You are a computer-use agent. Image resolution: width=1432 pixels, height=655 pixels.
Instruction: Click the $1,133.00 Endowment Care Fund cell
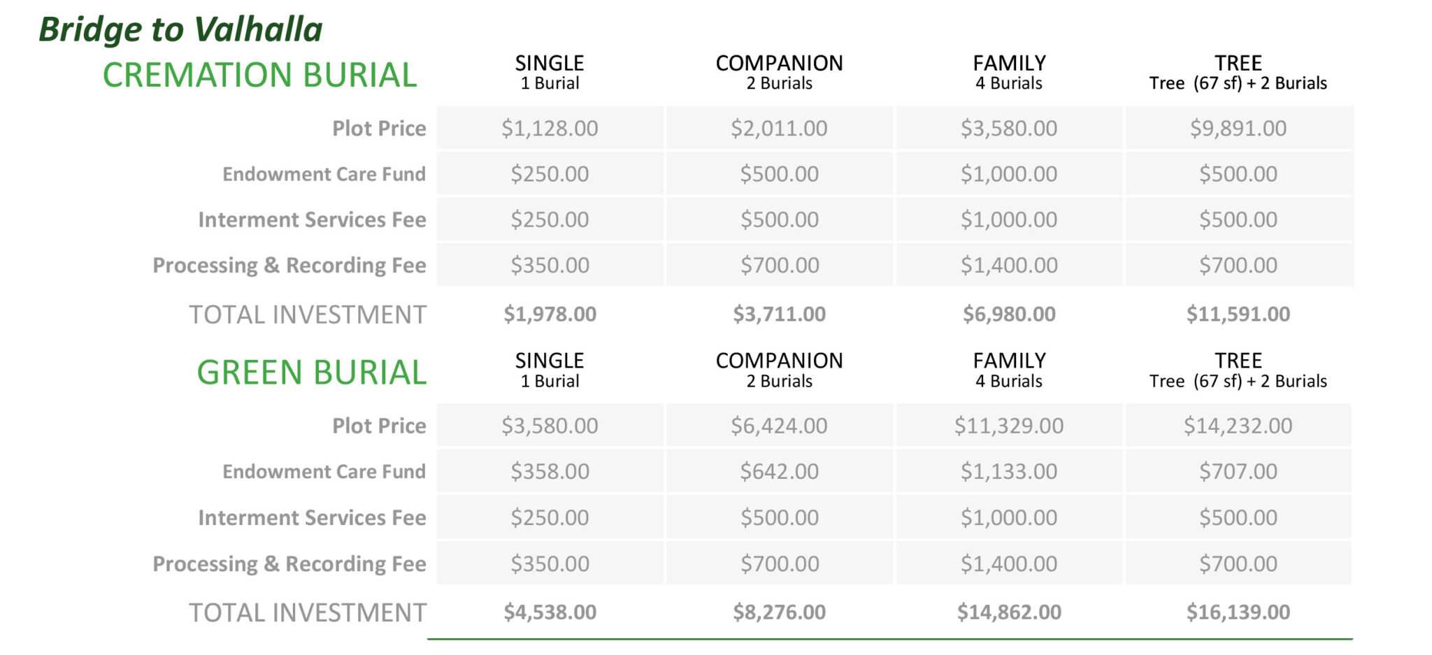(1009, 471)
